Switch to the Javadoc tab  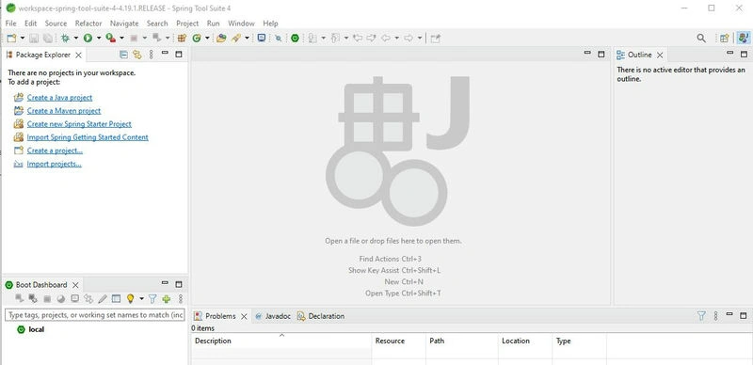tap(273, 316)
